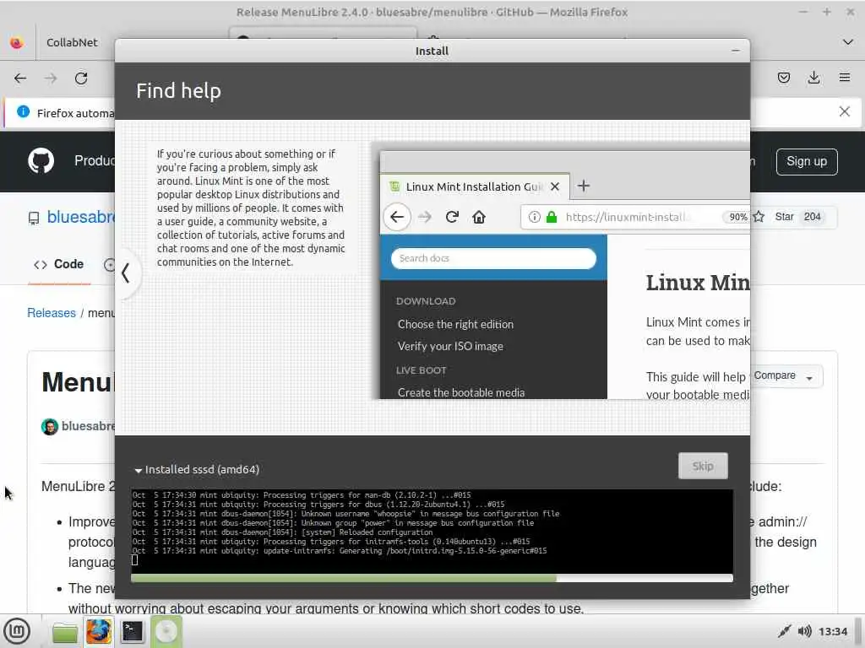
Task: Dismiss the Firefox notification bar
Action: pos(844,112)
